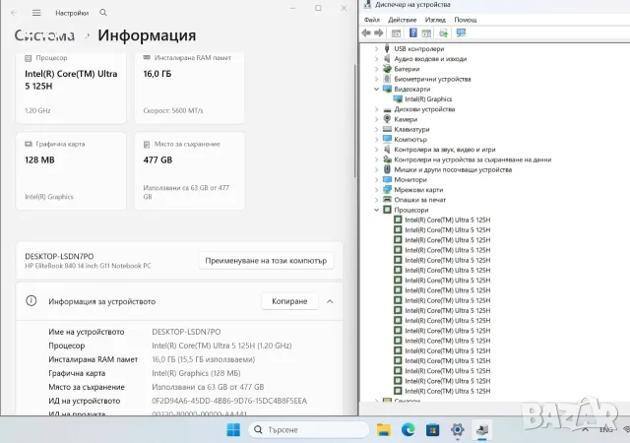Click Преименуване на този компютър button
Viewport: 630px width, 443px height.
click(x=266, y=261)
